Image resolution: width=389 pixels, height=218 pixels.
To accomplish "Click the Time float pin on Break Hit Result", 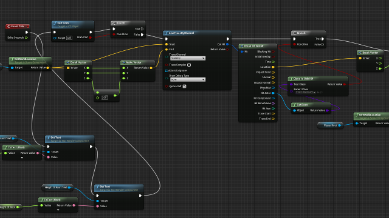I will (x=273, y=62).
